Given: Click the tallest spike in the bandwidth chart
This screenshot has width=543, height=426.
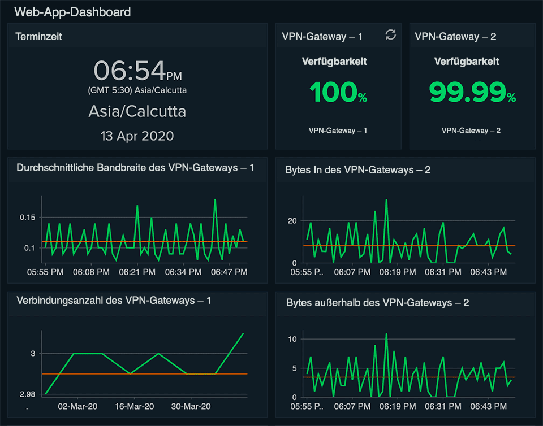Looking at the screenshot, I should [x=216, y=199].
